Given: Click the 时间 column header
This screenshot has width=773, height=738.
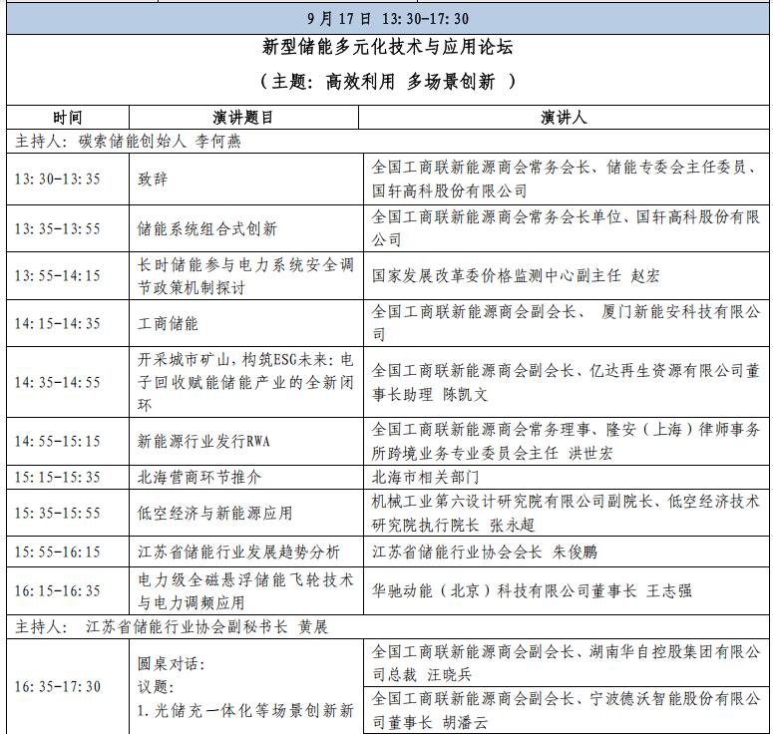Looking at the screenshot, I should point(68,117).
